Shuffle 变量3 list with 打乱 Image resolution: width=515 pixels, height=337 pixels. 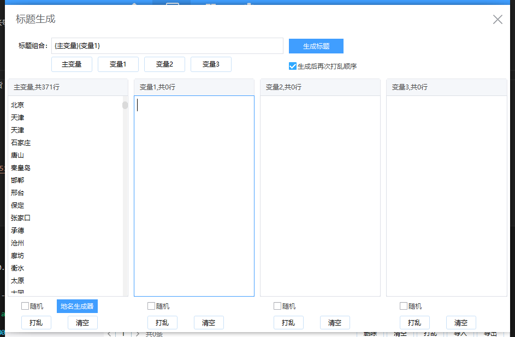pos(415,322)
